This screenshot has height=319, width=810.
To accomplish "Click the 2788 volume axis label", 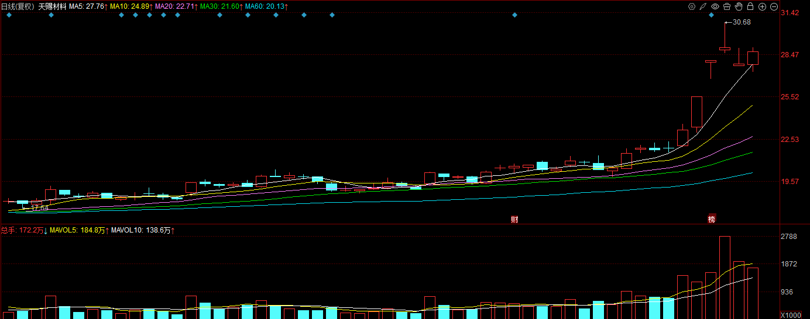I will (789, 237).
